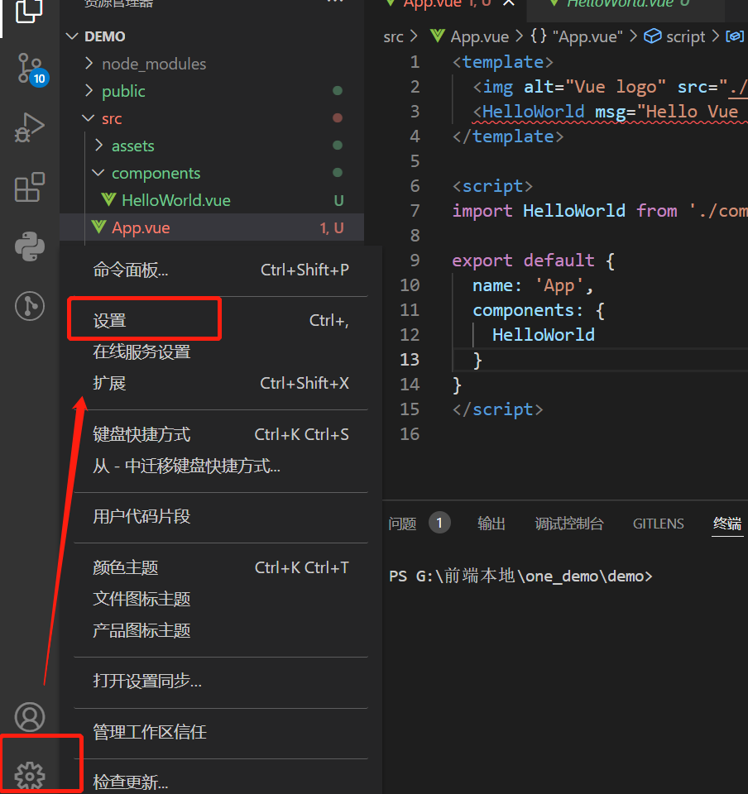Screen dimensions: 748x794
Task: Choose 设置 from the manage menu
Action: pos(221,321)
